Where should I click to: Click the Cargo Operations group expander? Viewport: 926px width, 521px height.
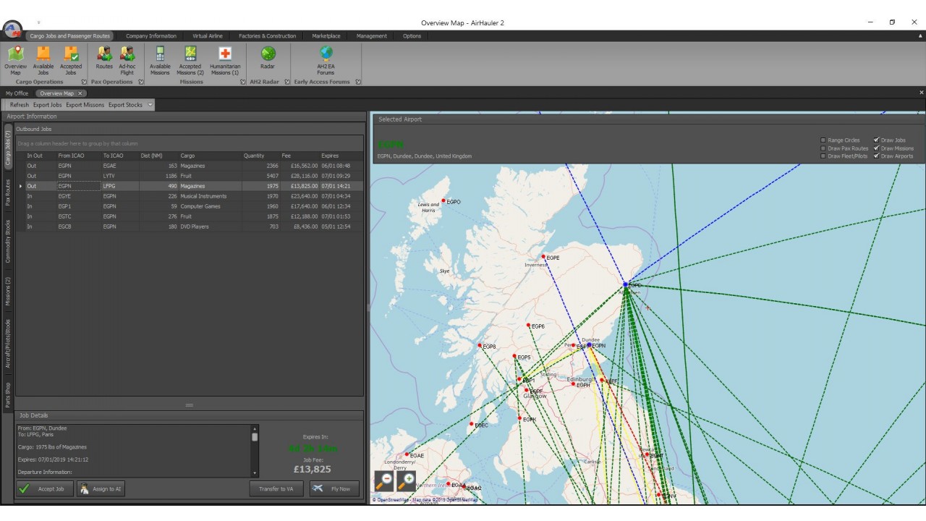pos(84,82)
